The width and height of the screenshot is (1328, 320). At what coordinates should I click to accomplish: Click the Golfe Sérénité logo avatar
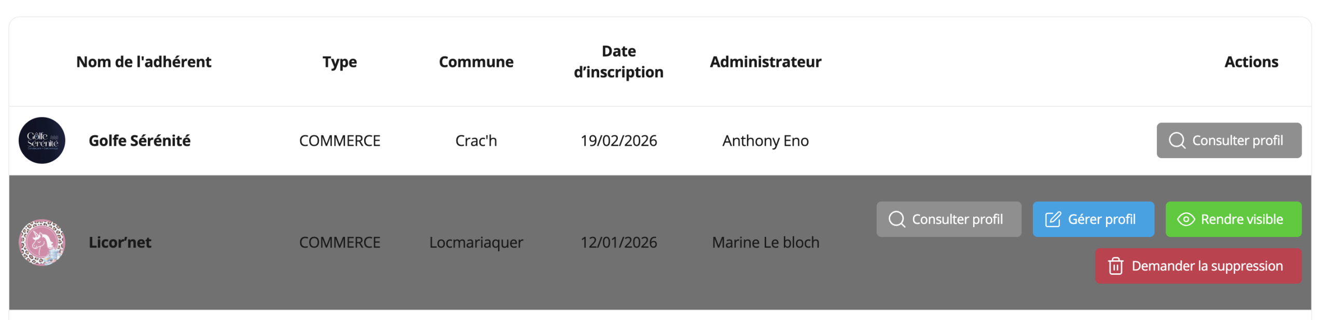click(x=42, y=141)
